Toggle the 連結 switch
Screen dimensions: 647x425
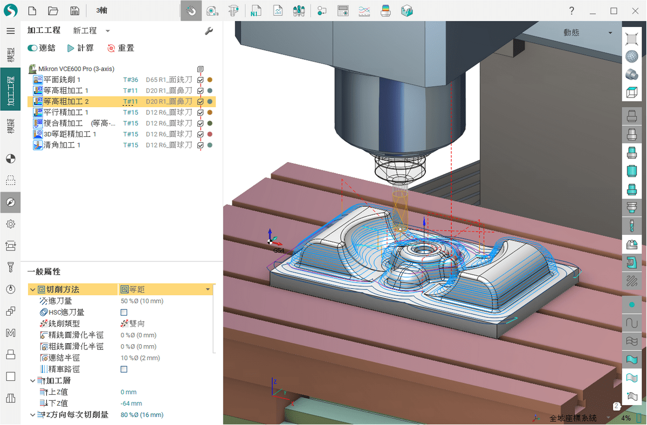coord(32,48)
